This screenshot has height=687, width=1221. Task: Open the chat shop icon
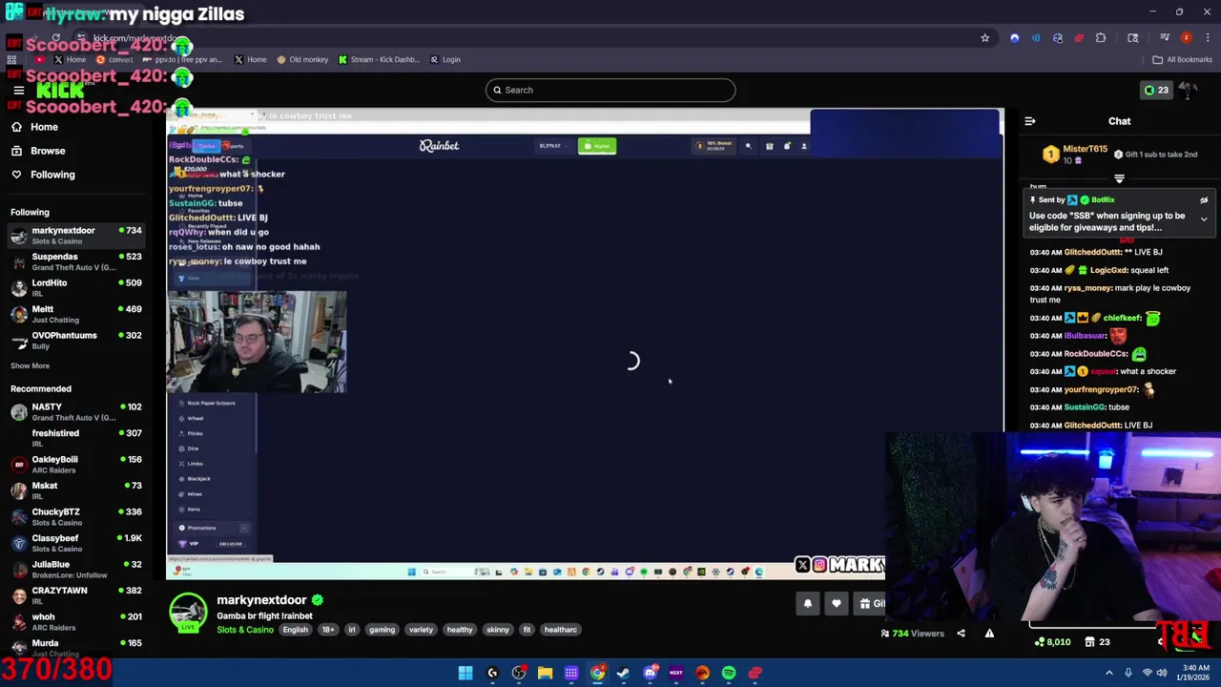[x=1089, y=642]
